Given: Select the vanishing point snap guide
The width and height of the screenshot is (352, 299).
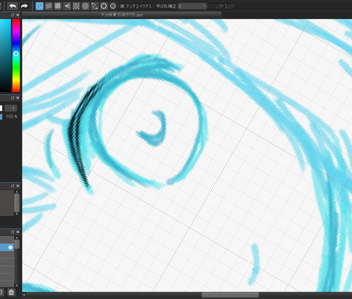Looking at the screenshot, I should [x=67, y=6].
